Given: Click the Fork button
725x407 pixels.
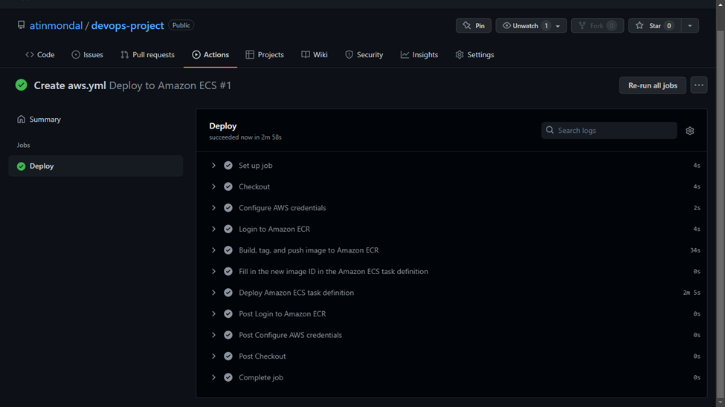Looking at the screenshot, I should pyautogui.click(x=597, y=26).
